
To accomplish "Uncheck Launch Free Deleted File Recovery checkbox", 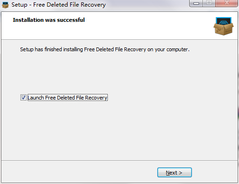I will [x=23, y=98].
